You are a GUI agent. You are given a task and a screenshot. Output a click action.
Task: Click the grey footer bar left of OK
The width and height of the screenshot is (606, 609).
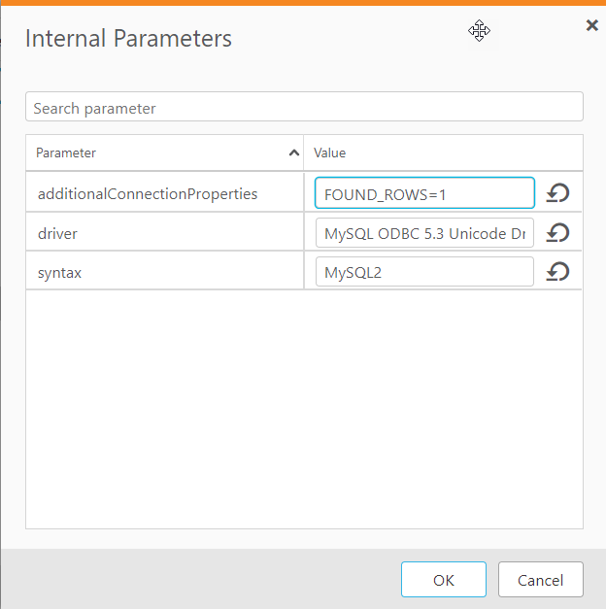(x=194, y=580)
